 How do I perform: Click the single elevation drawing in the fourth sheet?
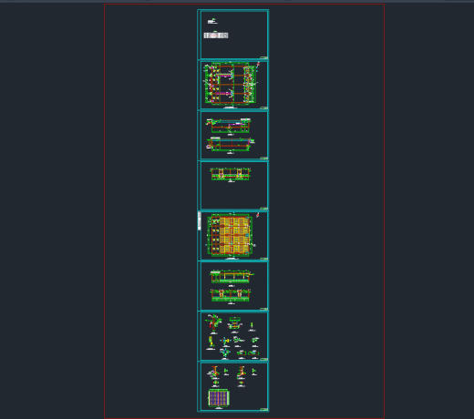tap(231, 174)
